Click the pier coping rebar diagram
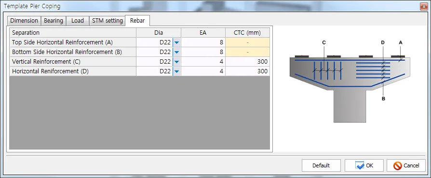Screen dimensions: 431x178 [x=350, y=82]
